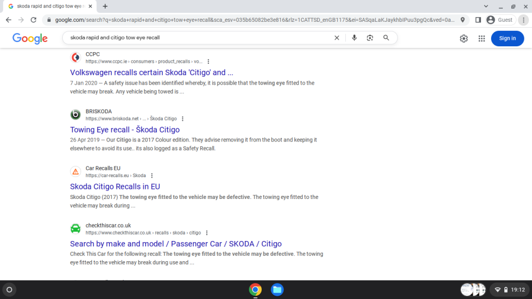
Task: Clear the search query with X icon
Action: coord(337,38)
